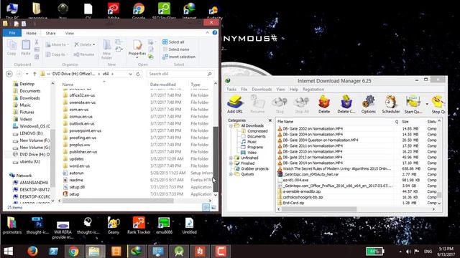Viewport: 460px width, 258px height.
Task: Click New folder icon in Explorer ribbon
Action: click(x=106, y=49)
